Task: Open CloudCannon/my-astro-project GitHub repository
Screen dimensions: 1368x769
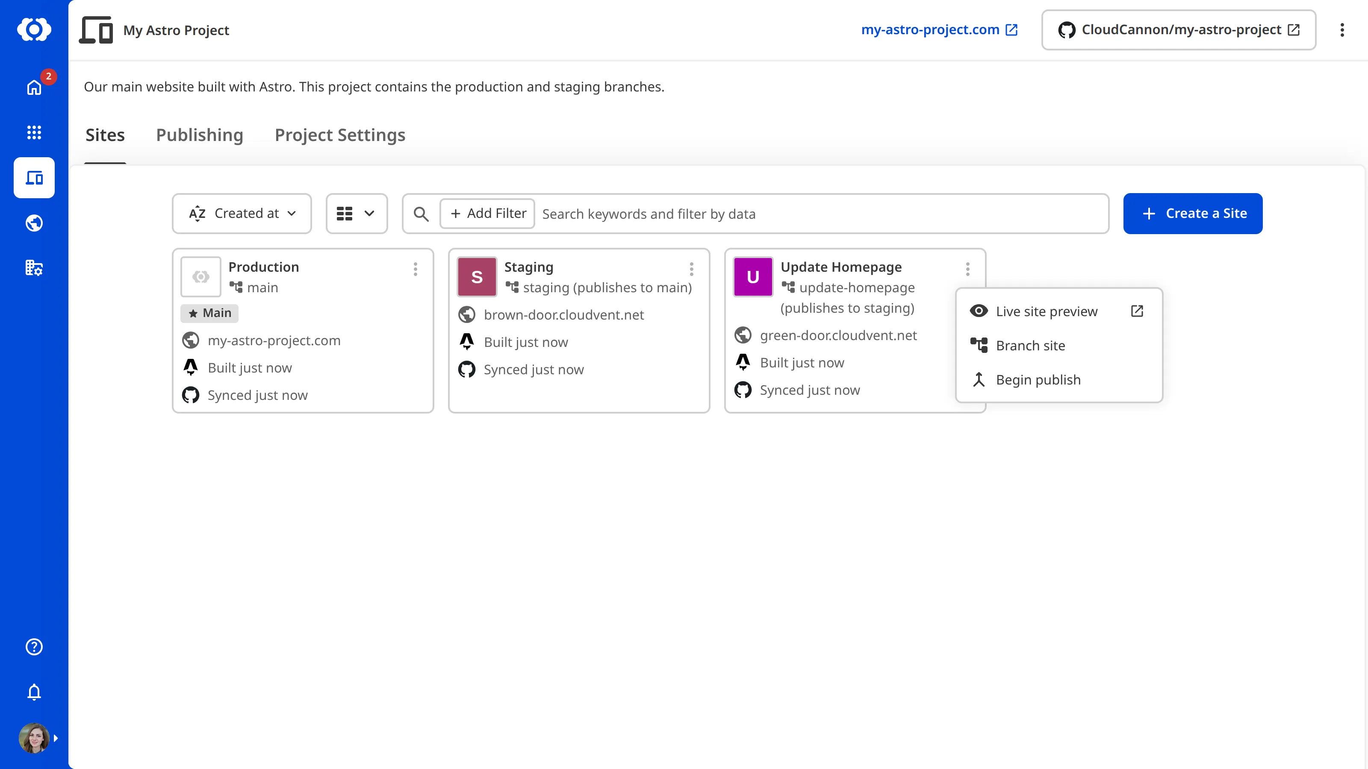Action: [1179, 30]
